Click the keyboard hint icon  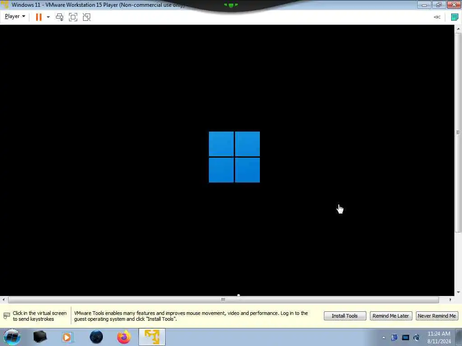(x=6, y=316)
